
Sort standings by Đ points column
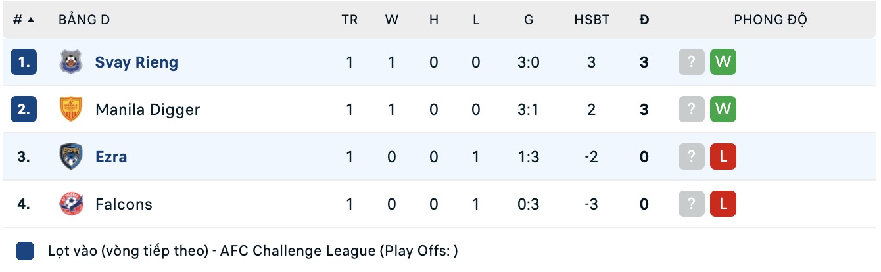click(x=644, y=20)
